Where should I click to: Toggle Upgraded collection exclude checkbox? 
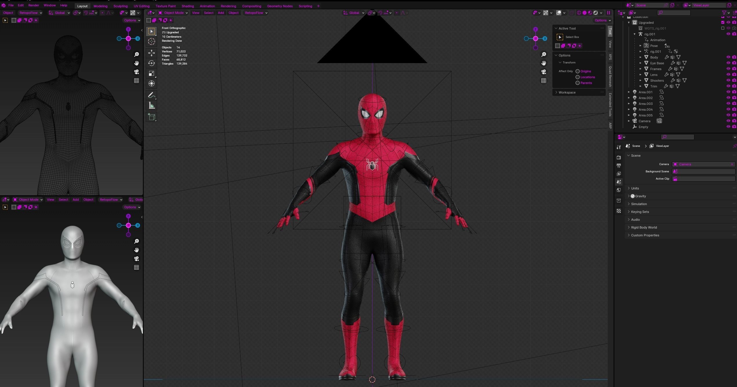click(x=723, y=22)
